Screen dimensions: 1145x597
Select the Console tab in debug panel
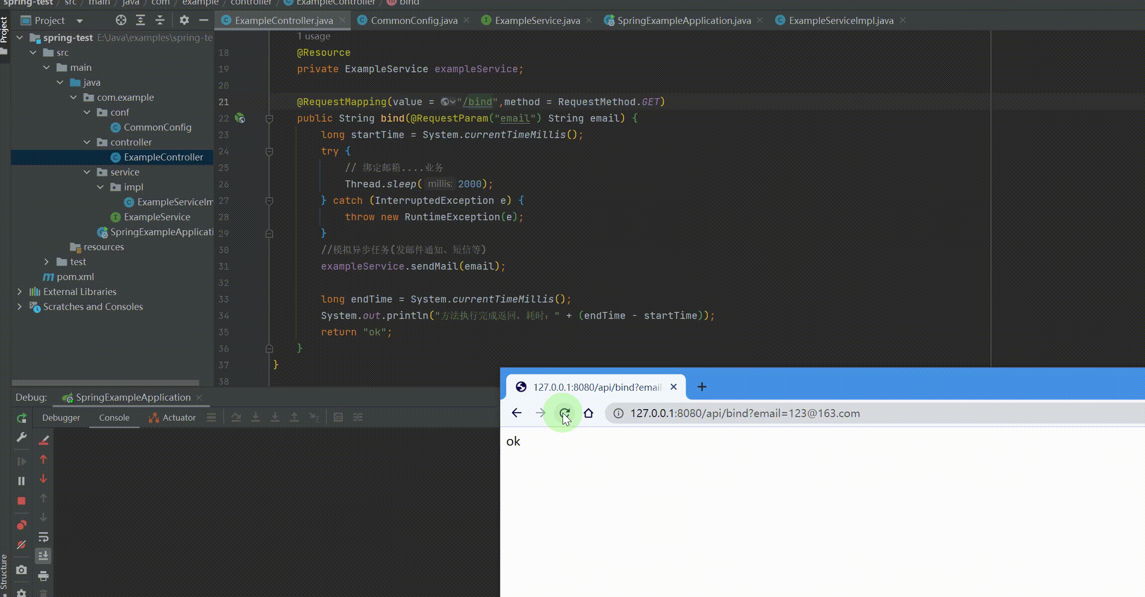[114, 418]
